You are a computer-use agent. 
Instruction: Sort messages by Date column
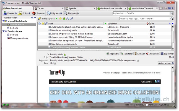(160, 23)
